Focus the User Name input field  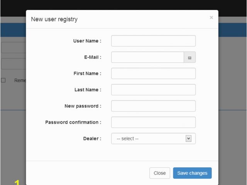tap(153, 41)
